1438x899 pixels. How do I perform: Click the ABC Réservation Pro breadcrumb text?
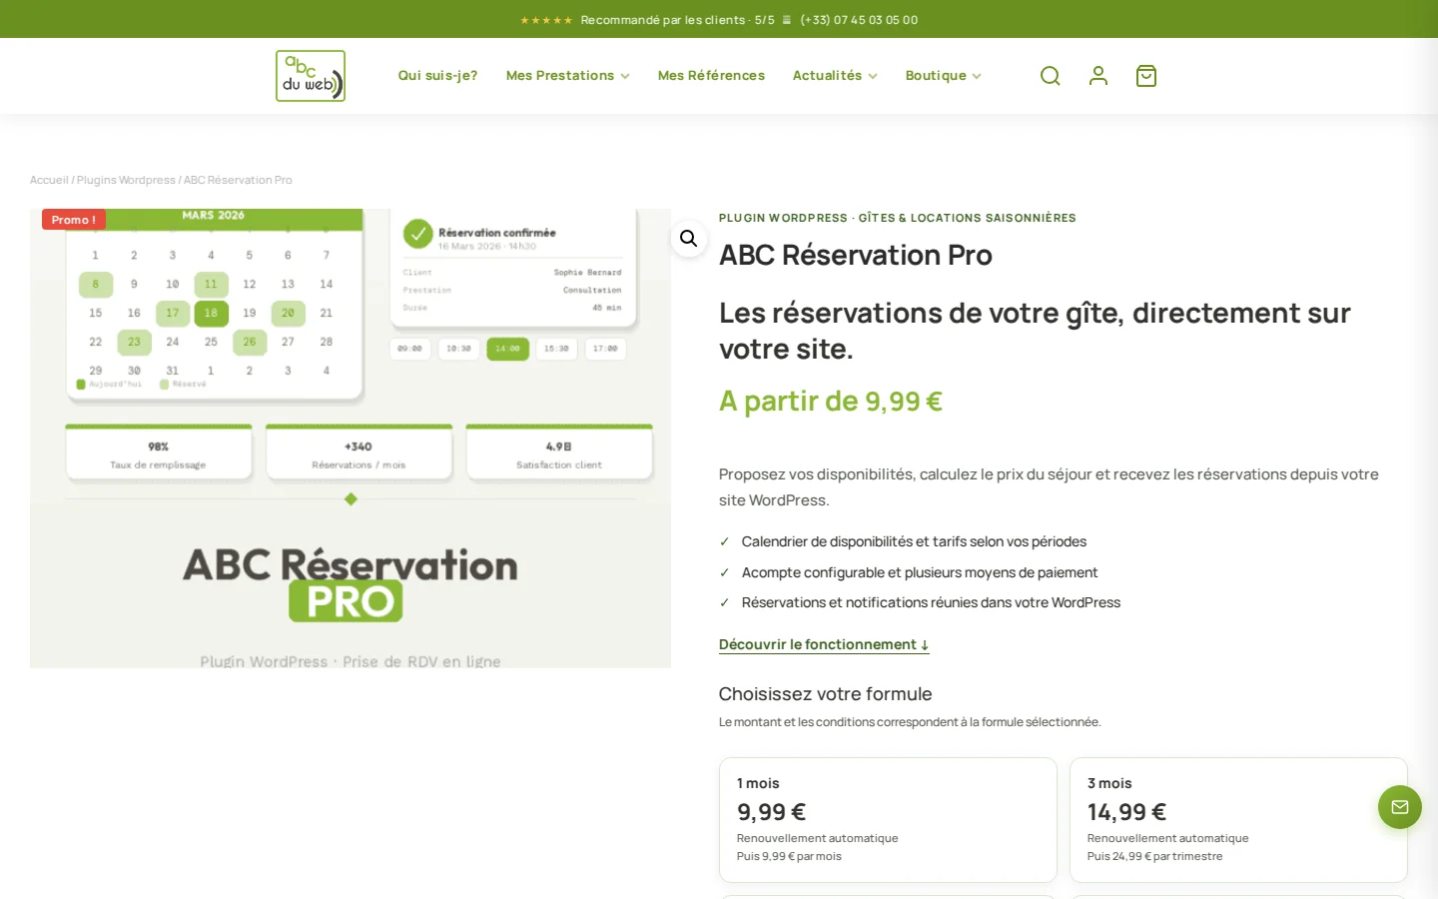[238, 180]
